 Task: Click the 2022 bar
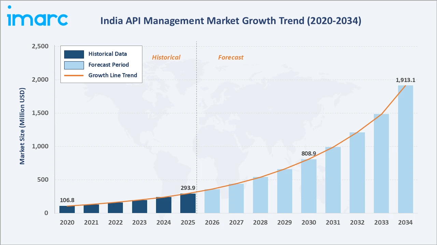point(115,208)
